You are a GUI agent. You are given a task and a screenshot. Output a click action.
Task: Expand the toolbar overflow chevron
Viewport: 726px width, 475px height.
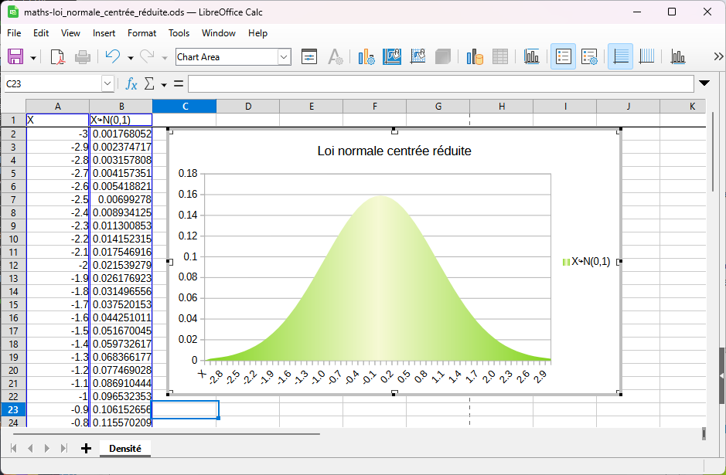pos(718,56)
